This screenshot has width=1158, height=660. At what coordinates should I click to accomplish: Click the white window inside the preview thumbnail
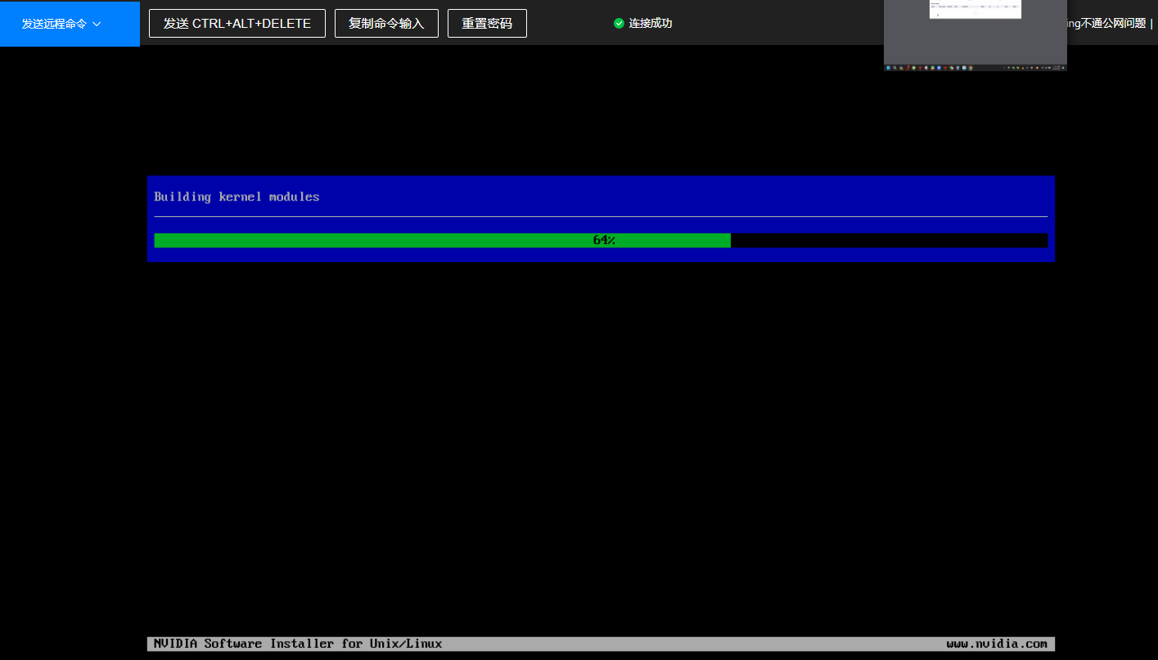tap(975, 9)
